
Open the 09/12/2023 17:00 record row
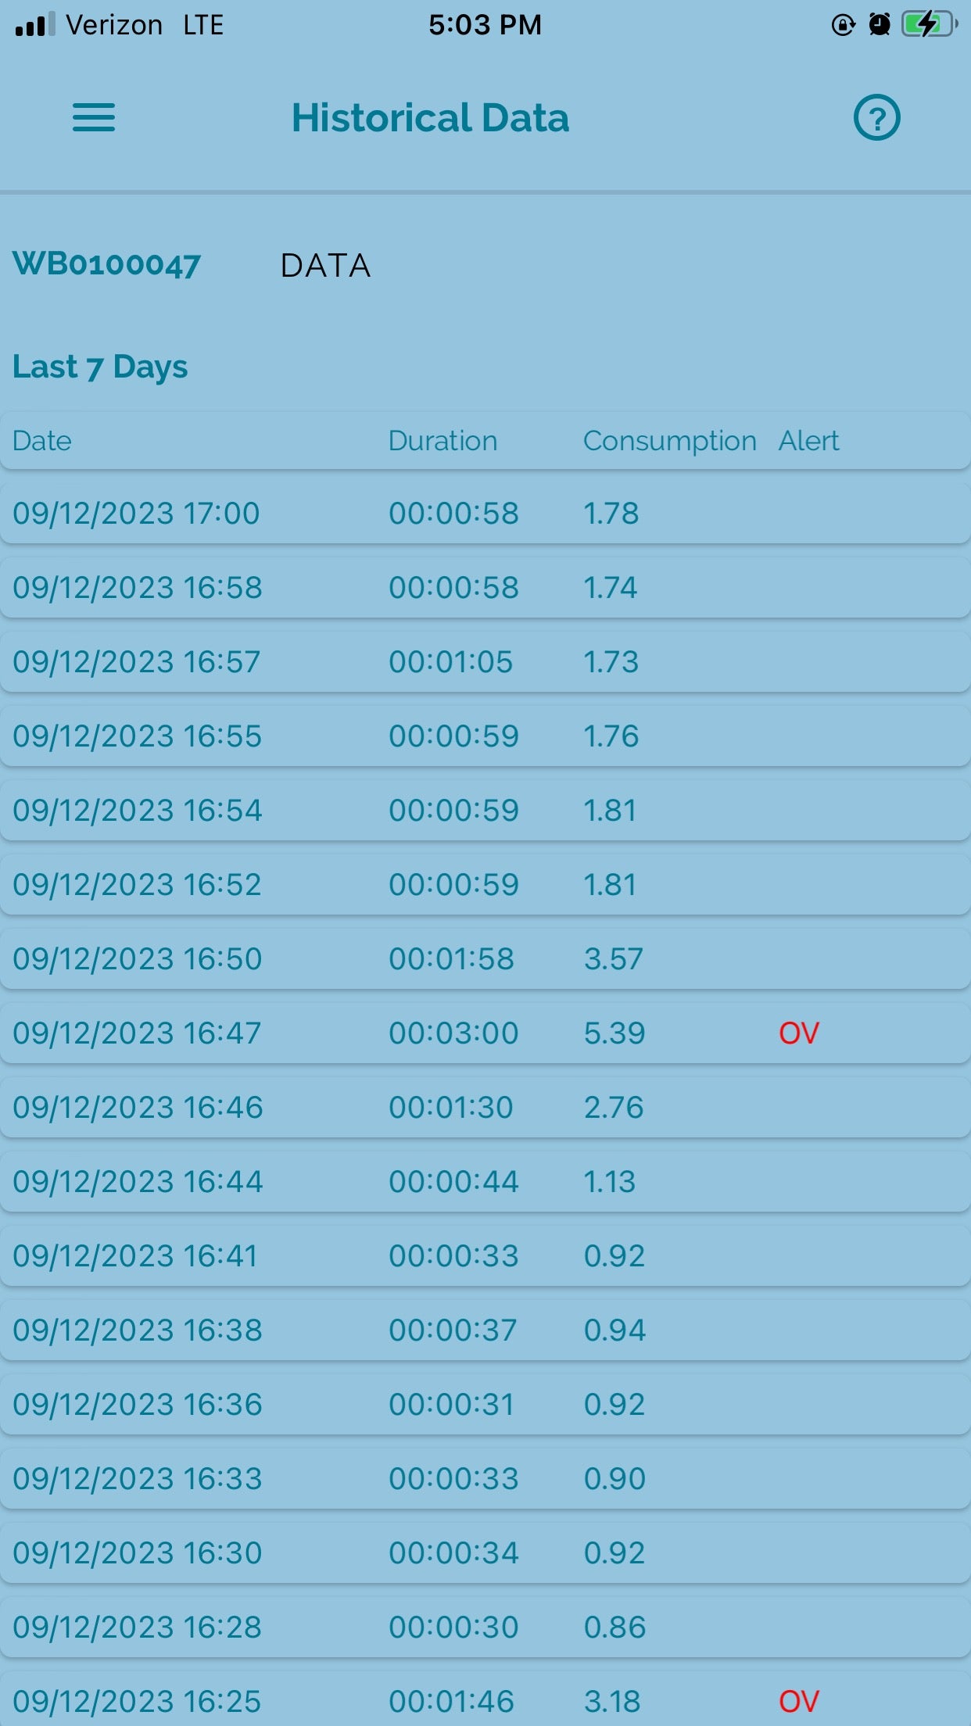[x=485, y=514]
